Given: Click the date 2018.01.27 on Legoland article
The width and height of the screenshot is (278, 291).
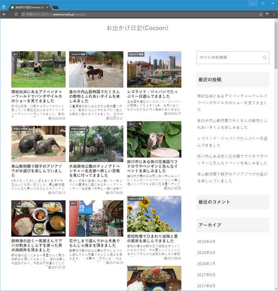Looking at the screenshot, I should pos(172,114).
